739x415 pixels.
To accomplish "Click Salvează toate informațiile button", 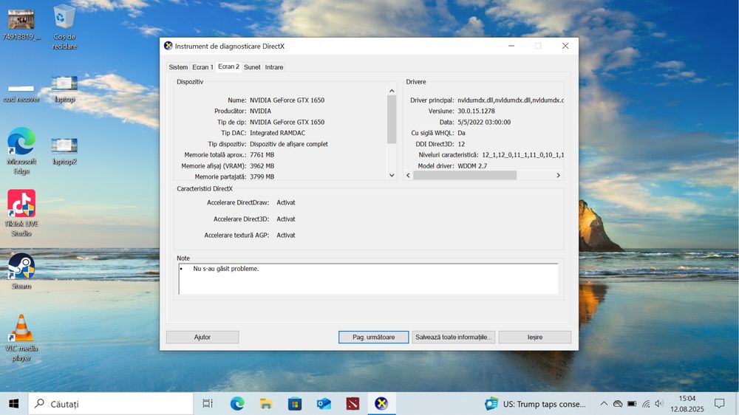I will (x=454, y=337).
